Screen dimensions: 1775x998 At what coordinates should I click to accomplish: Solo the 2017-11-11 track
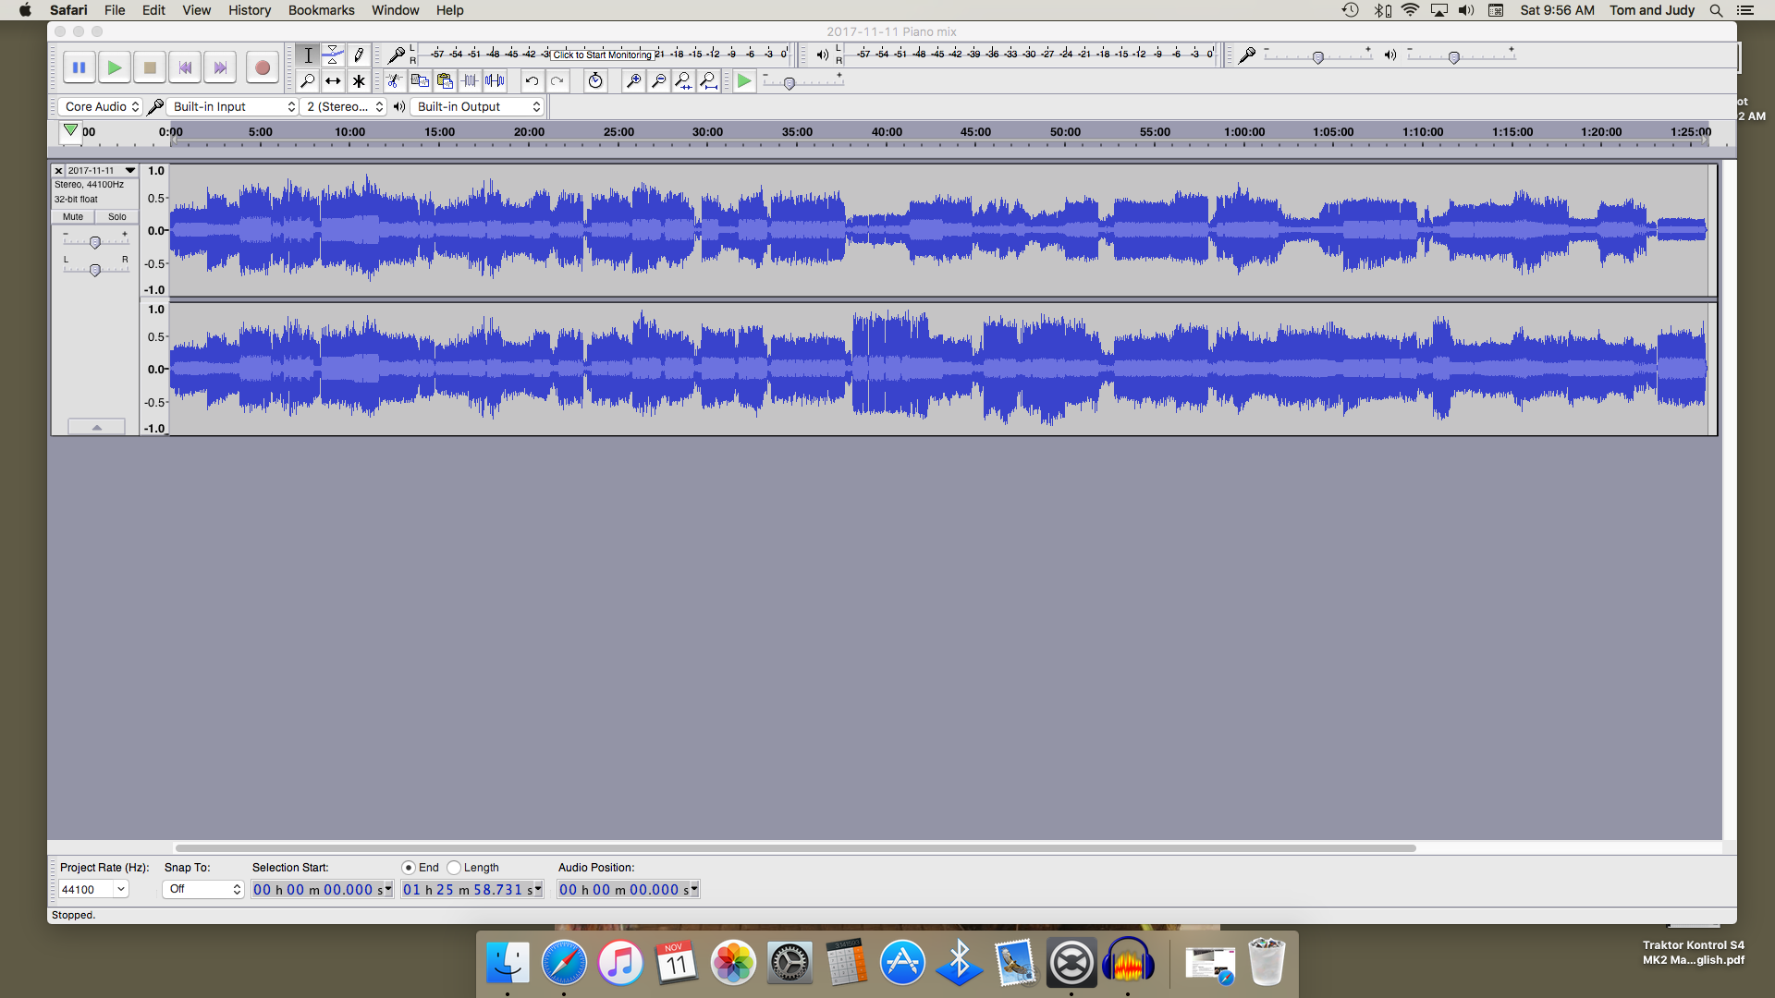117,217
